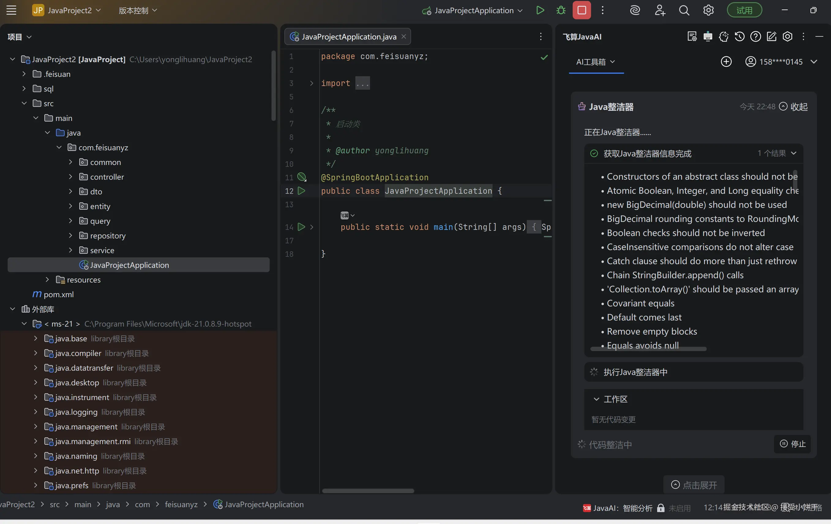Viewport: 831px width, 524px height.
Task: Select the JavaProjectApplication.java editor tab
Action: click(348, 37)
